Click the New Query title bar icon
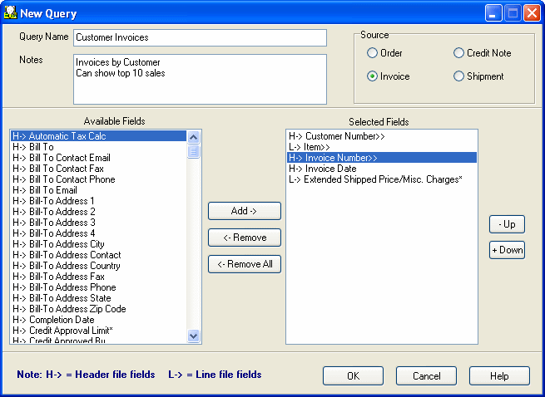 [x=11, y=13]
